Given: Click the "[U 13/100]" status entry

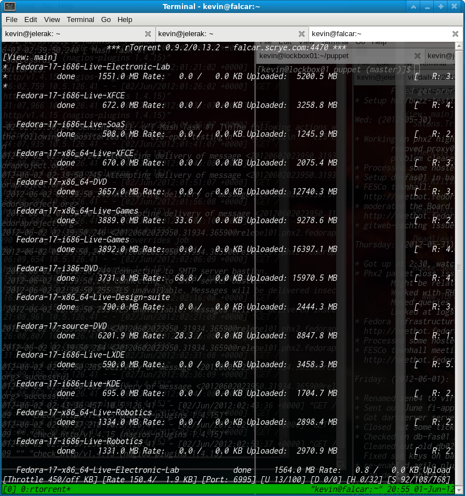Looking at the screenshot, I should pyautogui.click(x=283, y=480).
